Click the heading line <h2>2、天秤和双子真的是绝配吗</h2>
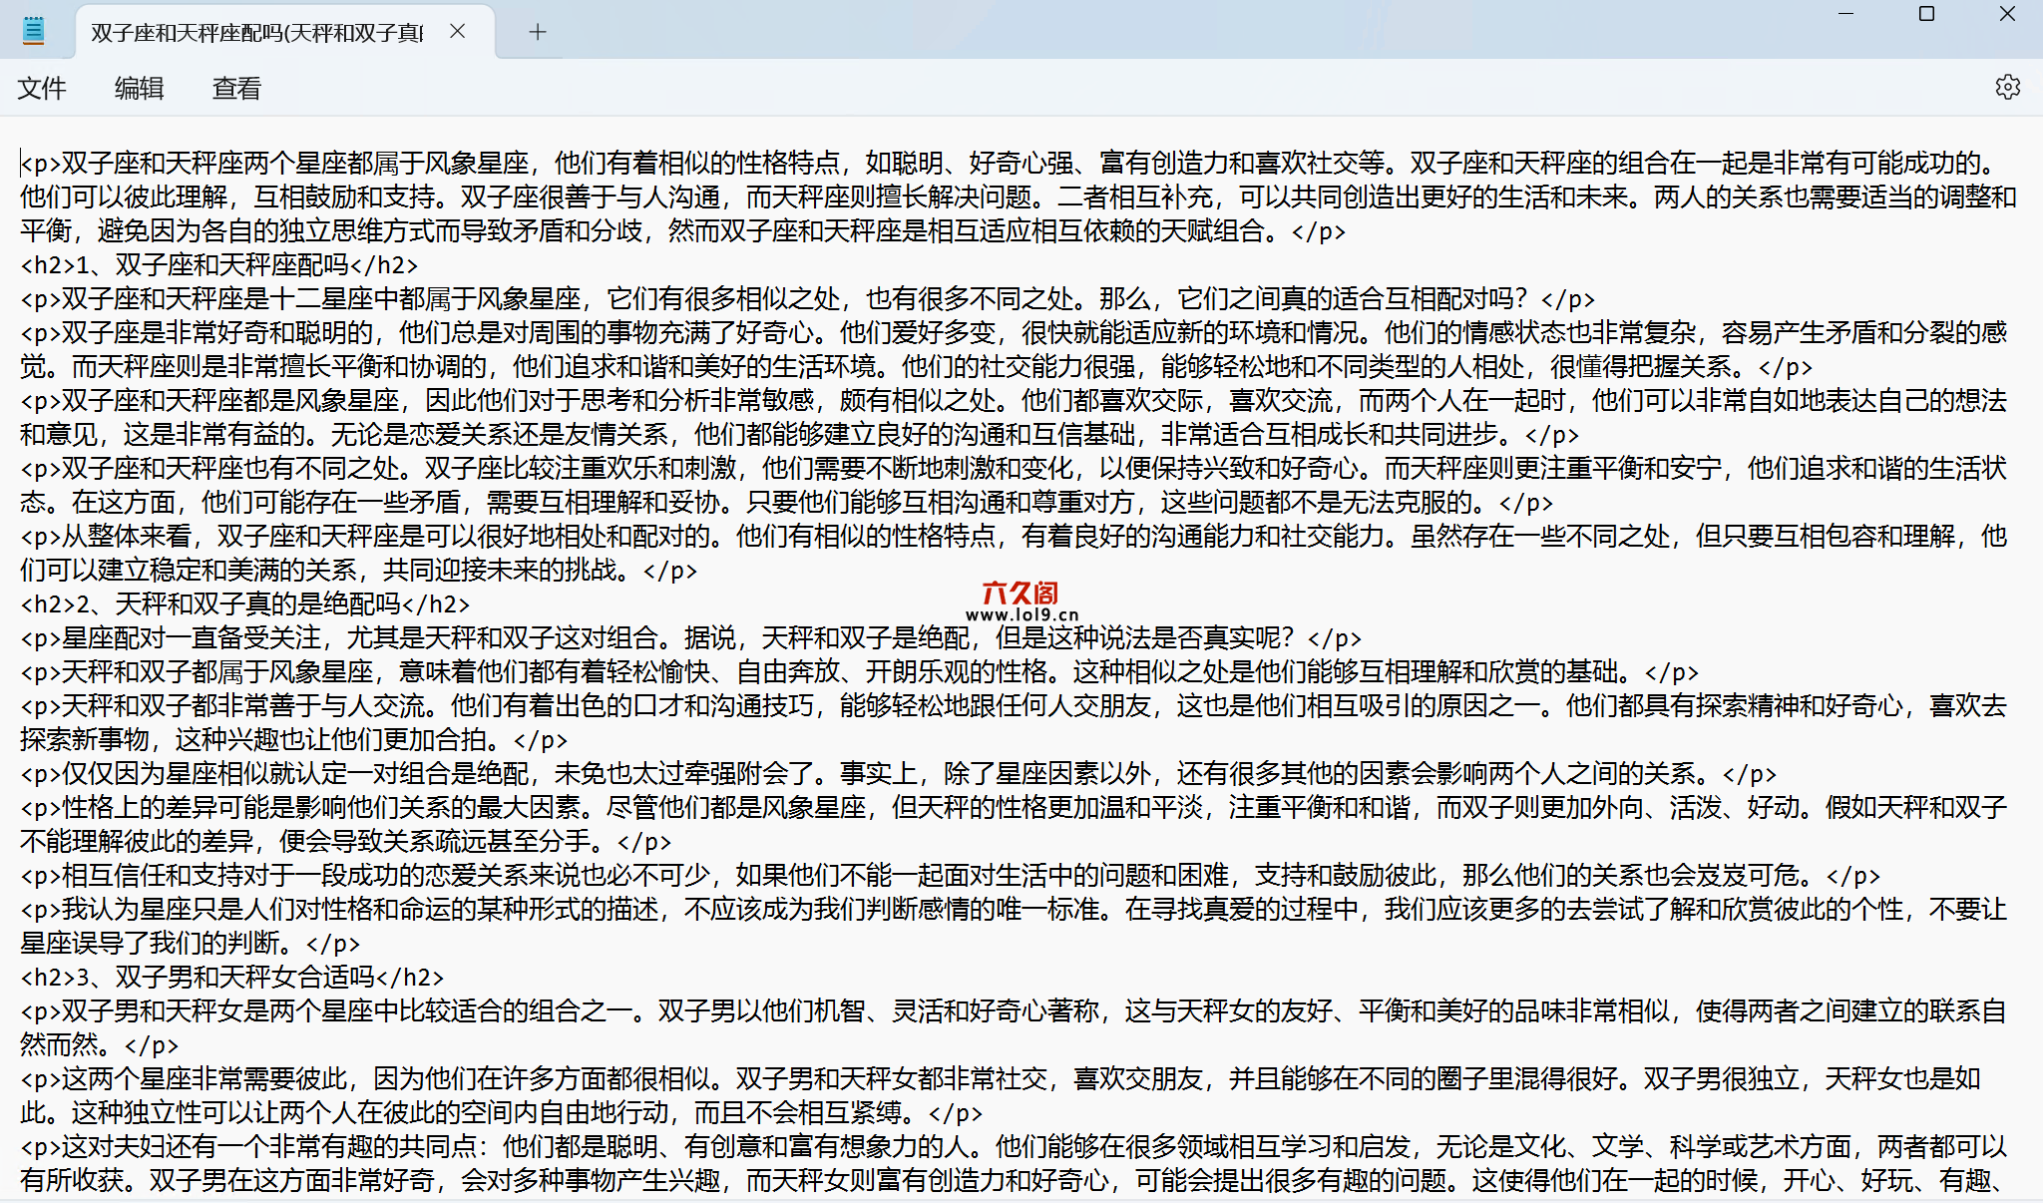 pos(245,604)
